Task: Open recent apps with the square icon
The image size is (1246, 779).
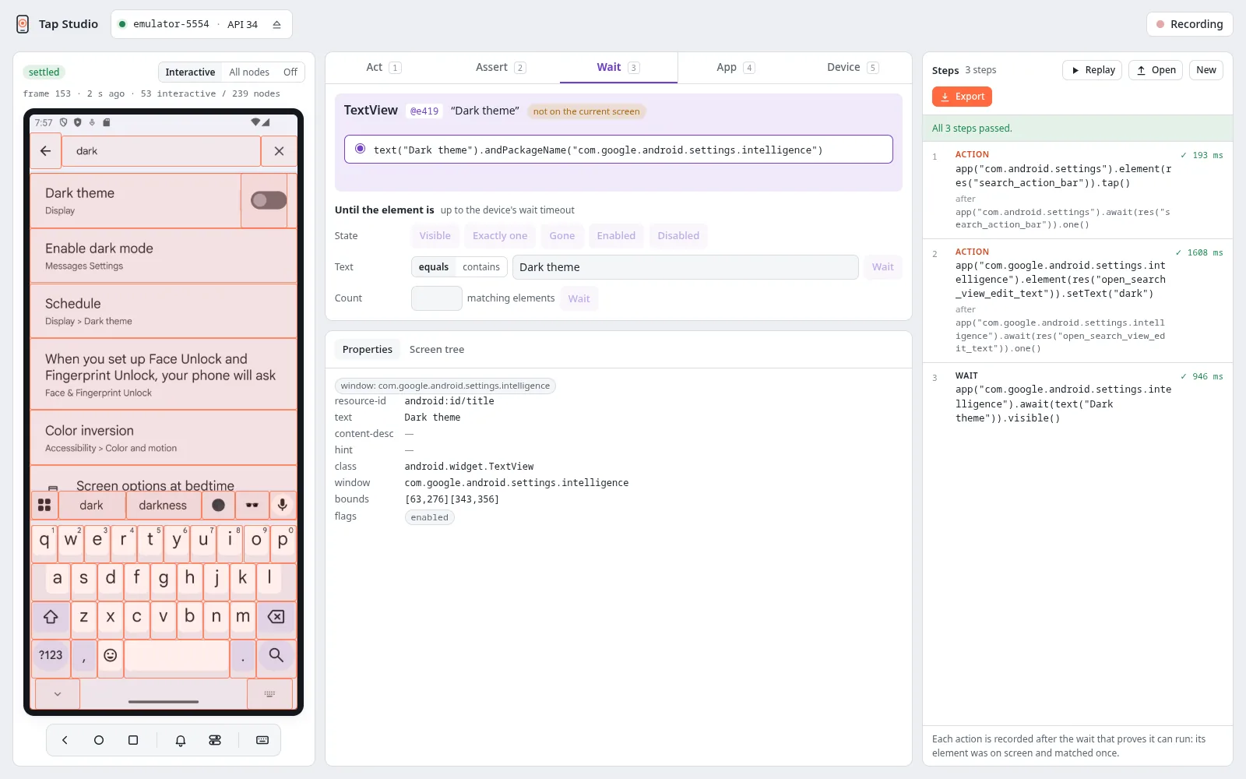Action: point(133,740)
